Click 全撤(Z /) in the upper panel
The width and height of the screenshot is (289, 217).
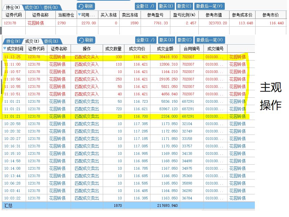click(x=145, y=6)
